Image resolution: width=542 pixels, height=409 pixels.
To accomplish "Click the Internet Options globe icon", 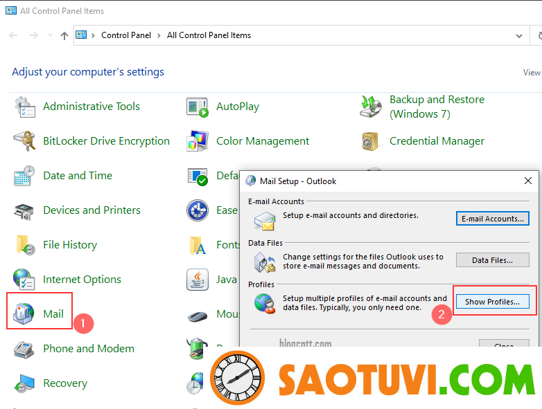I will (24, 279).
